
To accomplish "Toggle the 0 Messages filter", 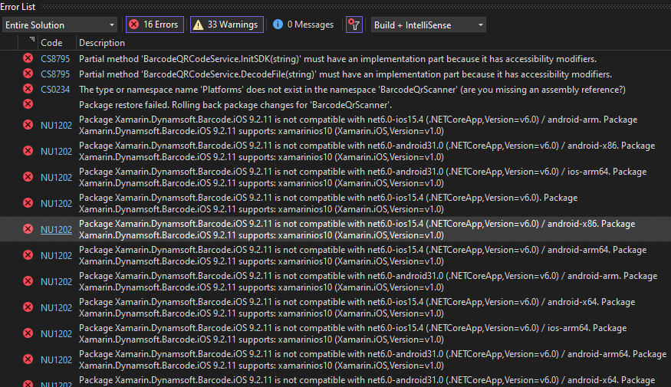I will (303, 25).
